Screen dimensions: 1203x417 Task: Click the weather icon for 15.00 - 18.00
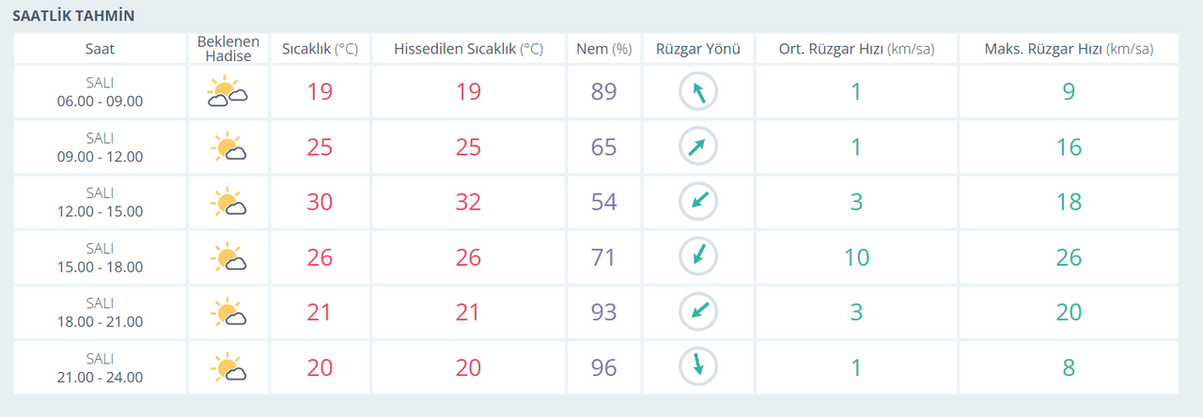[228, 257]
